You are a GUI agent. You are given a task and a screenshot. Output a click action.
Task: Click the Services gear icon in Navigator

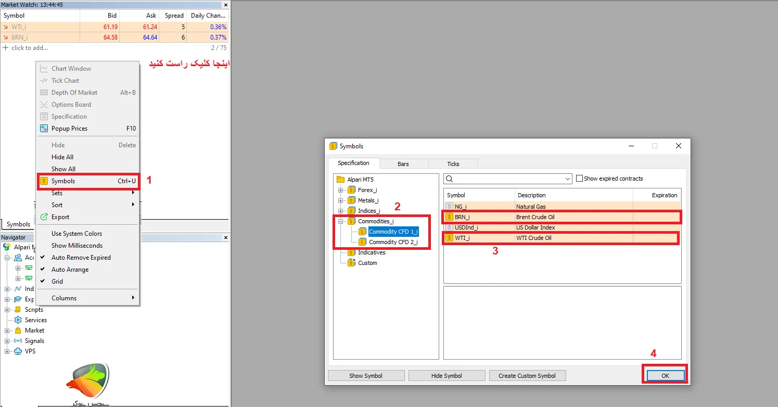click(18, 320)
